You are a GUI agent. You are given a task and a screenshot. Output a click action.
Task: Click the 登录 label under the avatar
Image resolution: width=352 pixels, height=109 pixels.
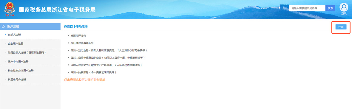(x=344, y=13)
